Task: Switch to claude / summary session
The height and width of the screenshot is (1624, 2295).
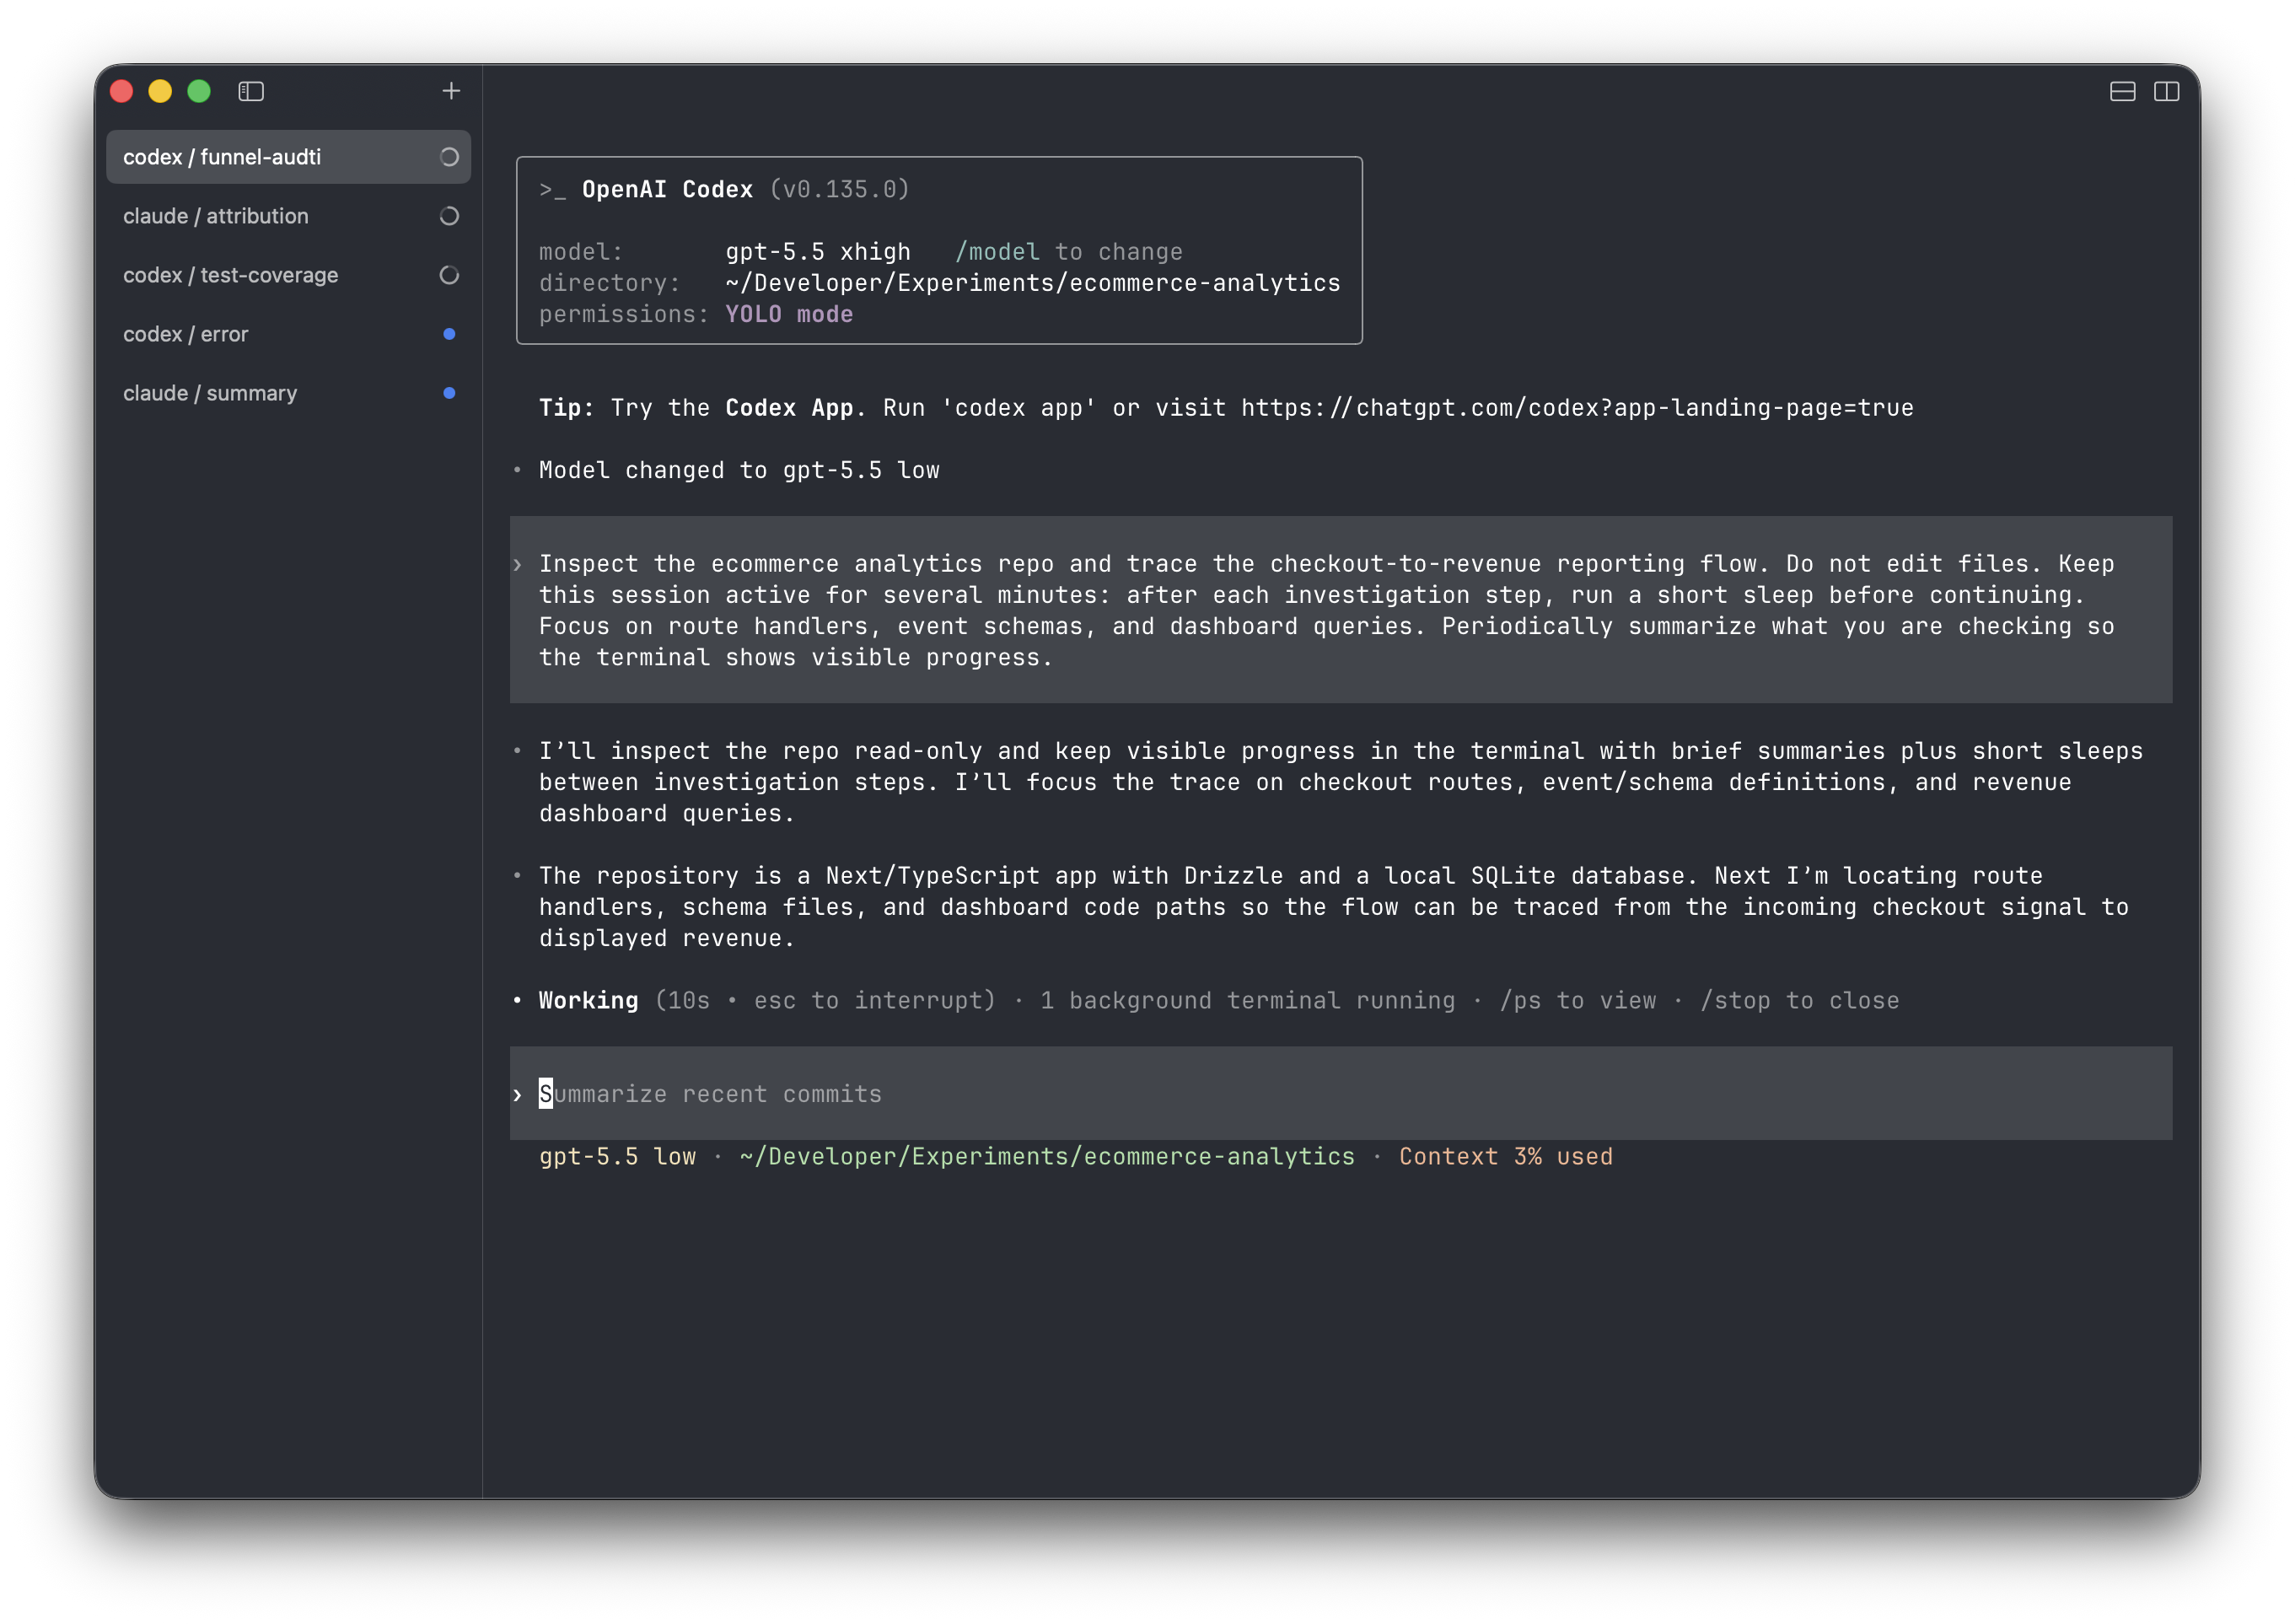Action: click(x=288, y=393)
